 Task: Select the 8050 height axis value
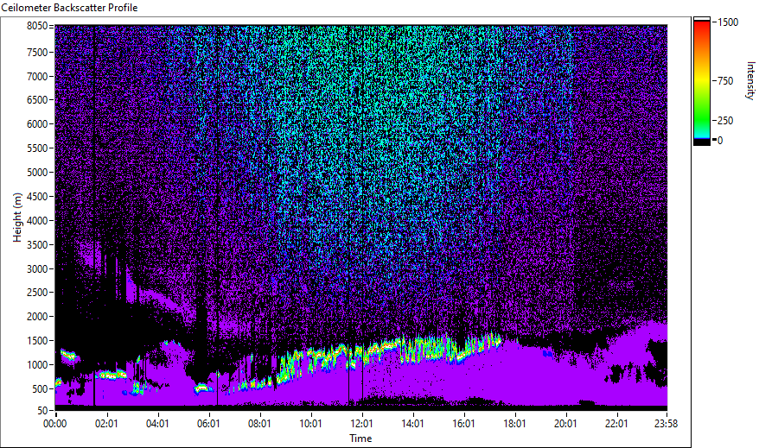pos(37,26)
